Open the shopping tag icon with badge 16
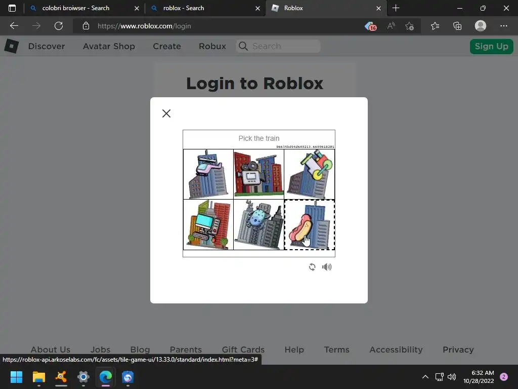This screenshot has width=518, height=389. tap(371, 26)
